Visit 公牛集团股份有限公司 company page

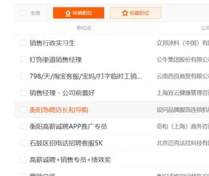[183, 60]
